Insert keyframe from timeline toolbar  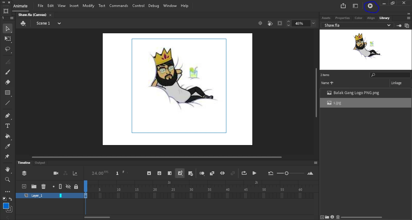(149, 173)
